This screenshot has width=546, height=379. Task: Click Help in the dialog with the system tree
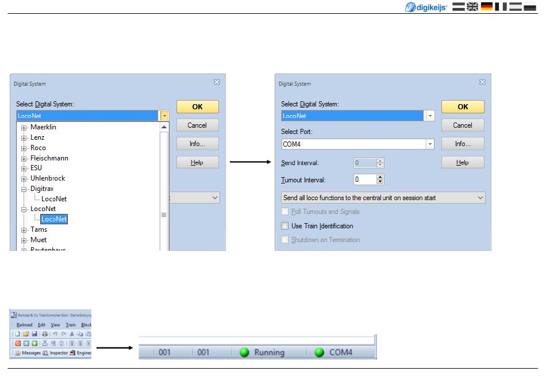click(198, 162)
